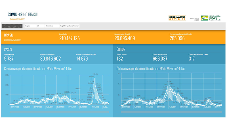Click the COVID-19 no Brasil title
The height and width of the screenshot is (128, 227).
(x=23, y=15)
